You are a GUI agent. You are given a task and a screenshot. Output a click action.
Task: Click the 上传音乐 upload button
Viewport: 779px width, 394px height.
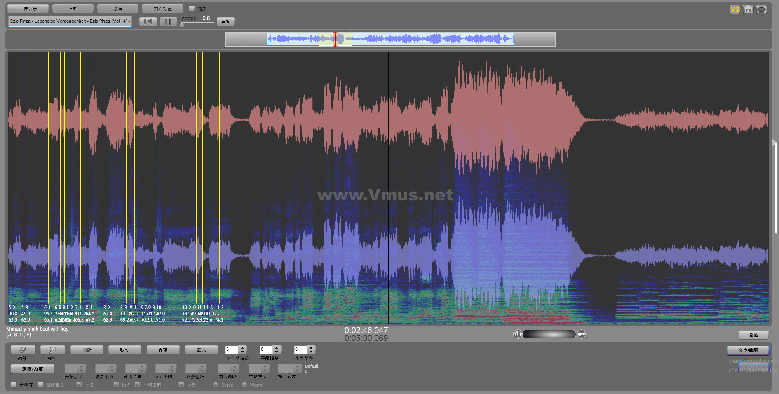[28, 8]
